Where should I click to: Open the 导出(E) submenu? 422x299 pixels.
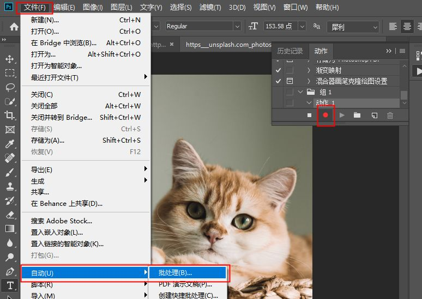pos(86,170)
